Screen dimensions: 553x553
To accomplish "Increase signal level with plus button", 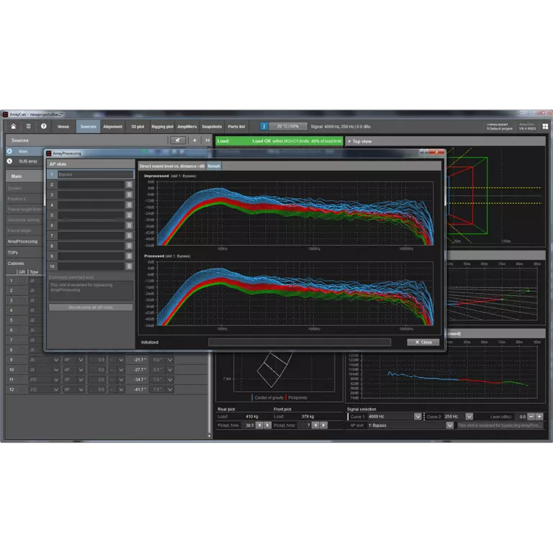I will [539, 416].
